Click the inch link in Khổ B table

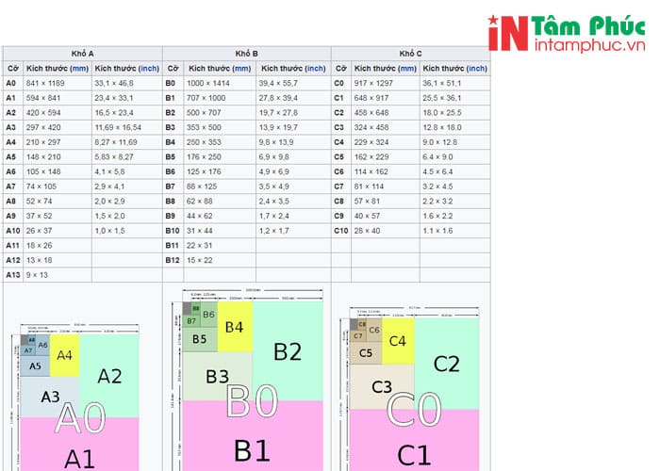tap(313, 69)
